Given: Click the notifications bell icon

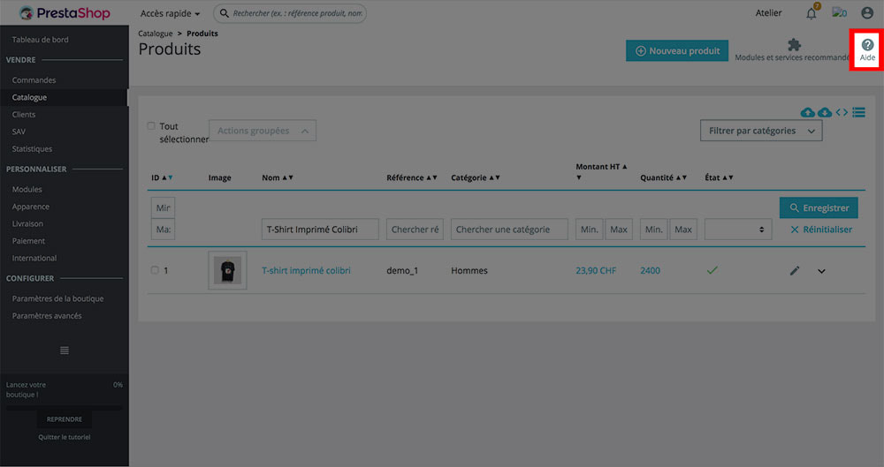Looking at the screenshot, I should point(811,13).
